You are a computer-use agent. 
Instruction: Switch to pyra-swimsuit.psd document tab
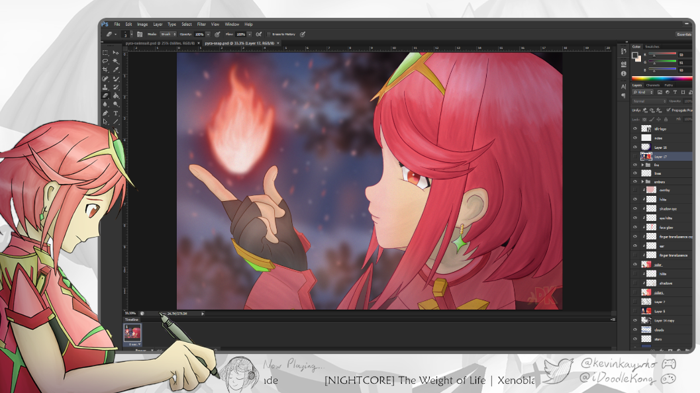pyautogui.click(x=161, y=43)
